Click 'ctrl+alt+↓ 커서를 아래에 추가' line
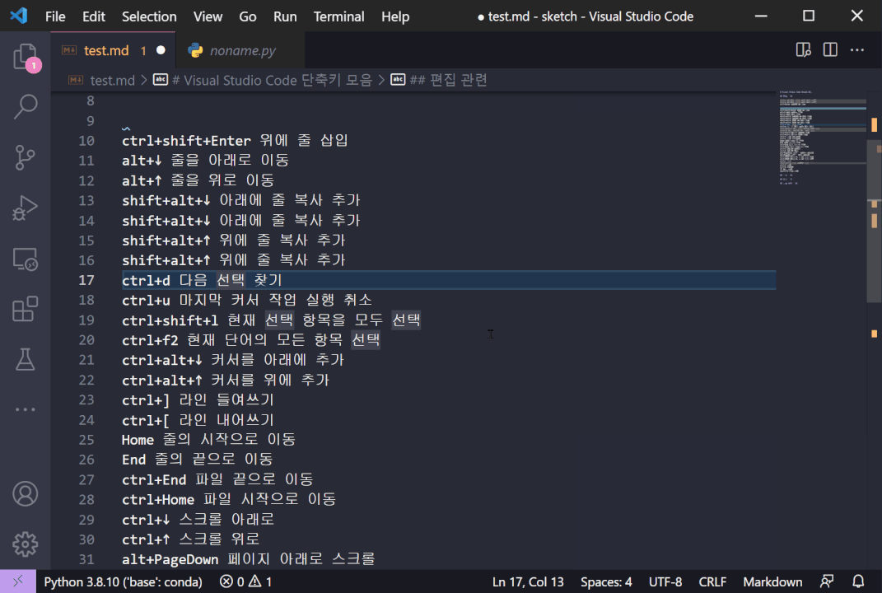882x593 pixels. click(233, 360)
